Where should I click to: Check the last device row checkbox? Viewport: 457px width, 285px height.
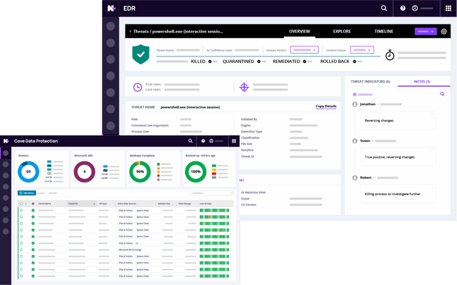pos(21,276)
